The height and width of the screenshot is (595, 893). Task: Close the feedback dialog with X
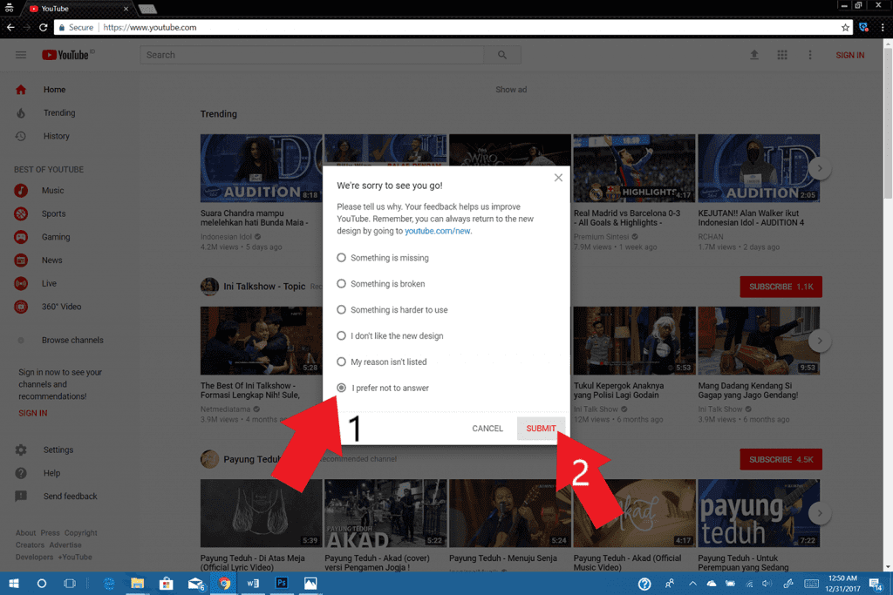pos(558,178)
